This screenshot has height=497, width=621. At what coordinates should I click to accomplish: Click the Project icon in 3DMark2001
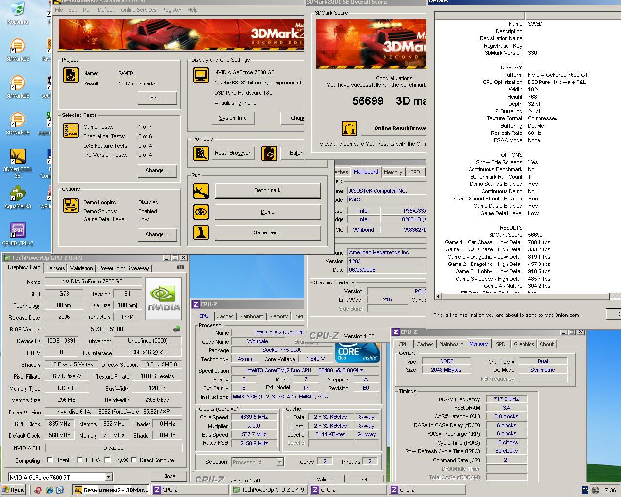click(71, 75)
